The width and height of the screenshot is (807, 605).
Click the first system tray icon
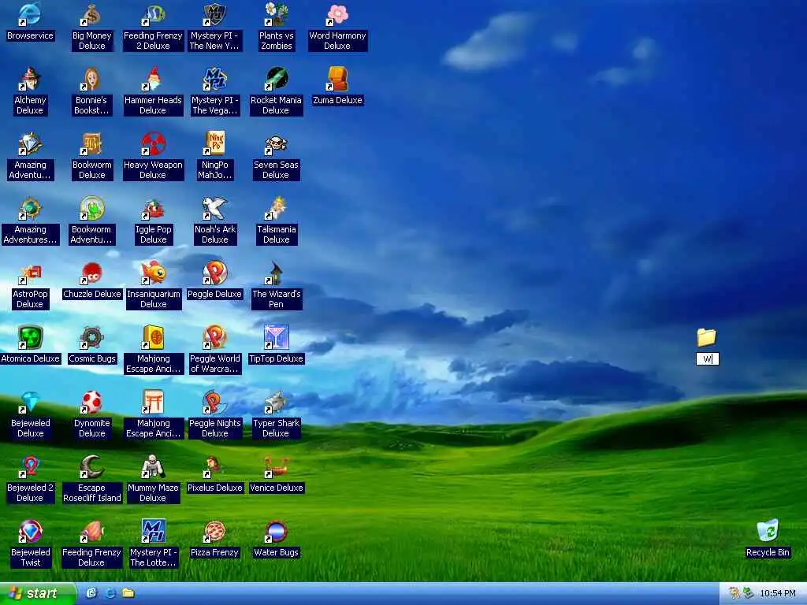pyautogui.click(x=734, y=594)
